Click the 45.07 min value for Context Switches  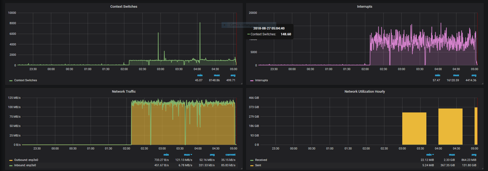pos(199,80)
